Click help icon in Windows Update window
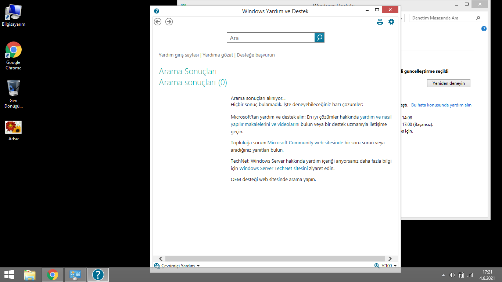The height and width of the screenshot is (282, 502). click(484, 29)
